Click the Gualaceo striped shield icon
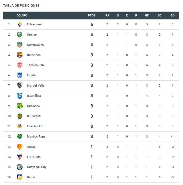 pos(20,106)
